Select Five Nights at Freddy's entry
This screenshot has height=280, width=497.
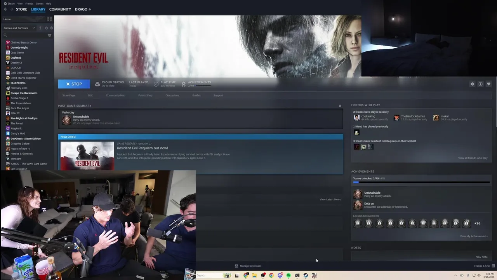pyautogui.click(x=24, y=118)
